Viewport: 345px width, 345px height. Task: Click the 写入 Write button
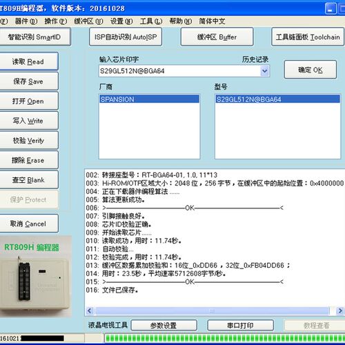28,121
